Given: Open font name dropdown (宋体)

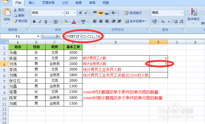Looking at the screenshot, I should 63,13.
